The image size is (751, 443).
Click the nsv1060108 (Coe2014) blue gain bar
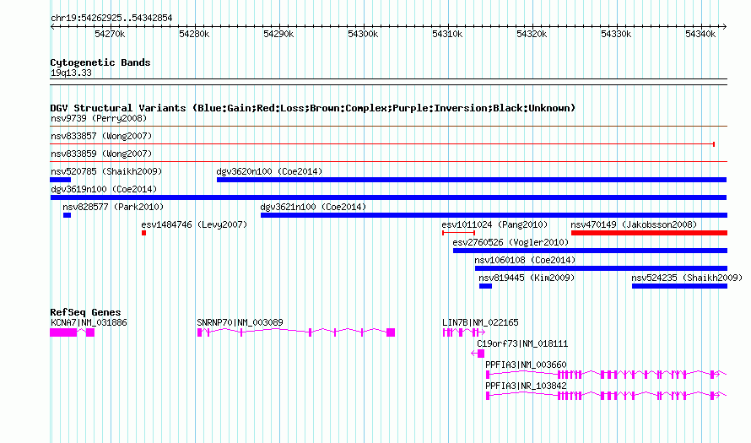point(601,268)
